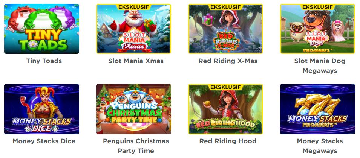This screenshot has width=360, height=158.
Task: Launch Slot Mania Dog Megaways thumbnail
Action: 317,29
